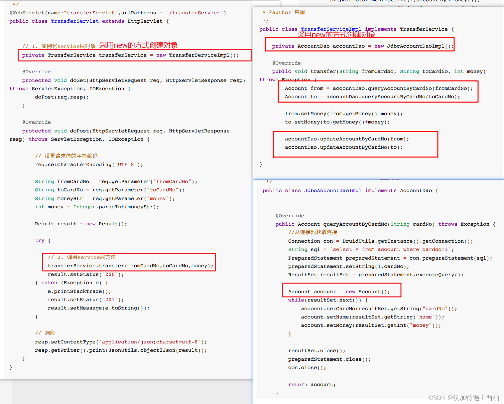This screenshot has height=404, width=504.
Task: Click 'transferService.transfer(fromCardNo,toCardNo,money)' call
Action: tap(131, 266)
